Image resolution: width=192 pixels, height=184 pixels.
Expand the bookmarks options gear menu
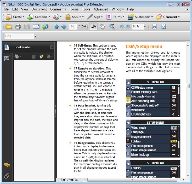point(17,56)
